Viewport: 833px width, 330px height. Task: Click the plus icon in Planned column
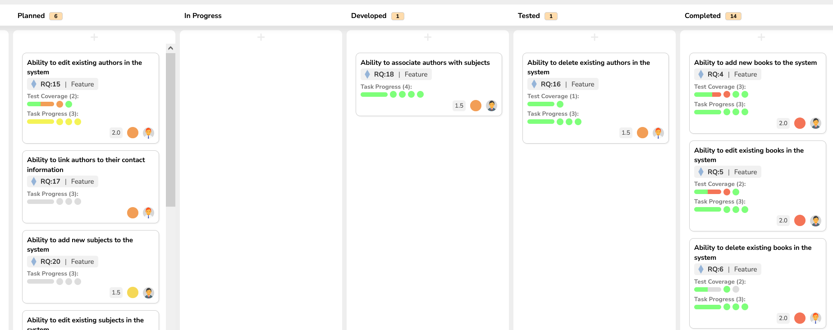pyautogui.click(x=94, y=37)
